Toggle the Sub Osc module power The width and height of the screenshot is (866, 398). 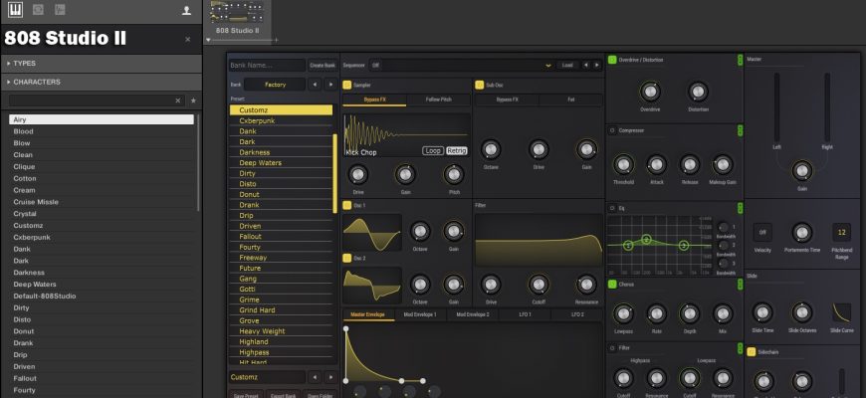click(479, 85)
